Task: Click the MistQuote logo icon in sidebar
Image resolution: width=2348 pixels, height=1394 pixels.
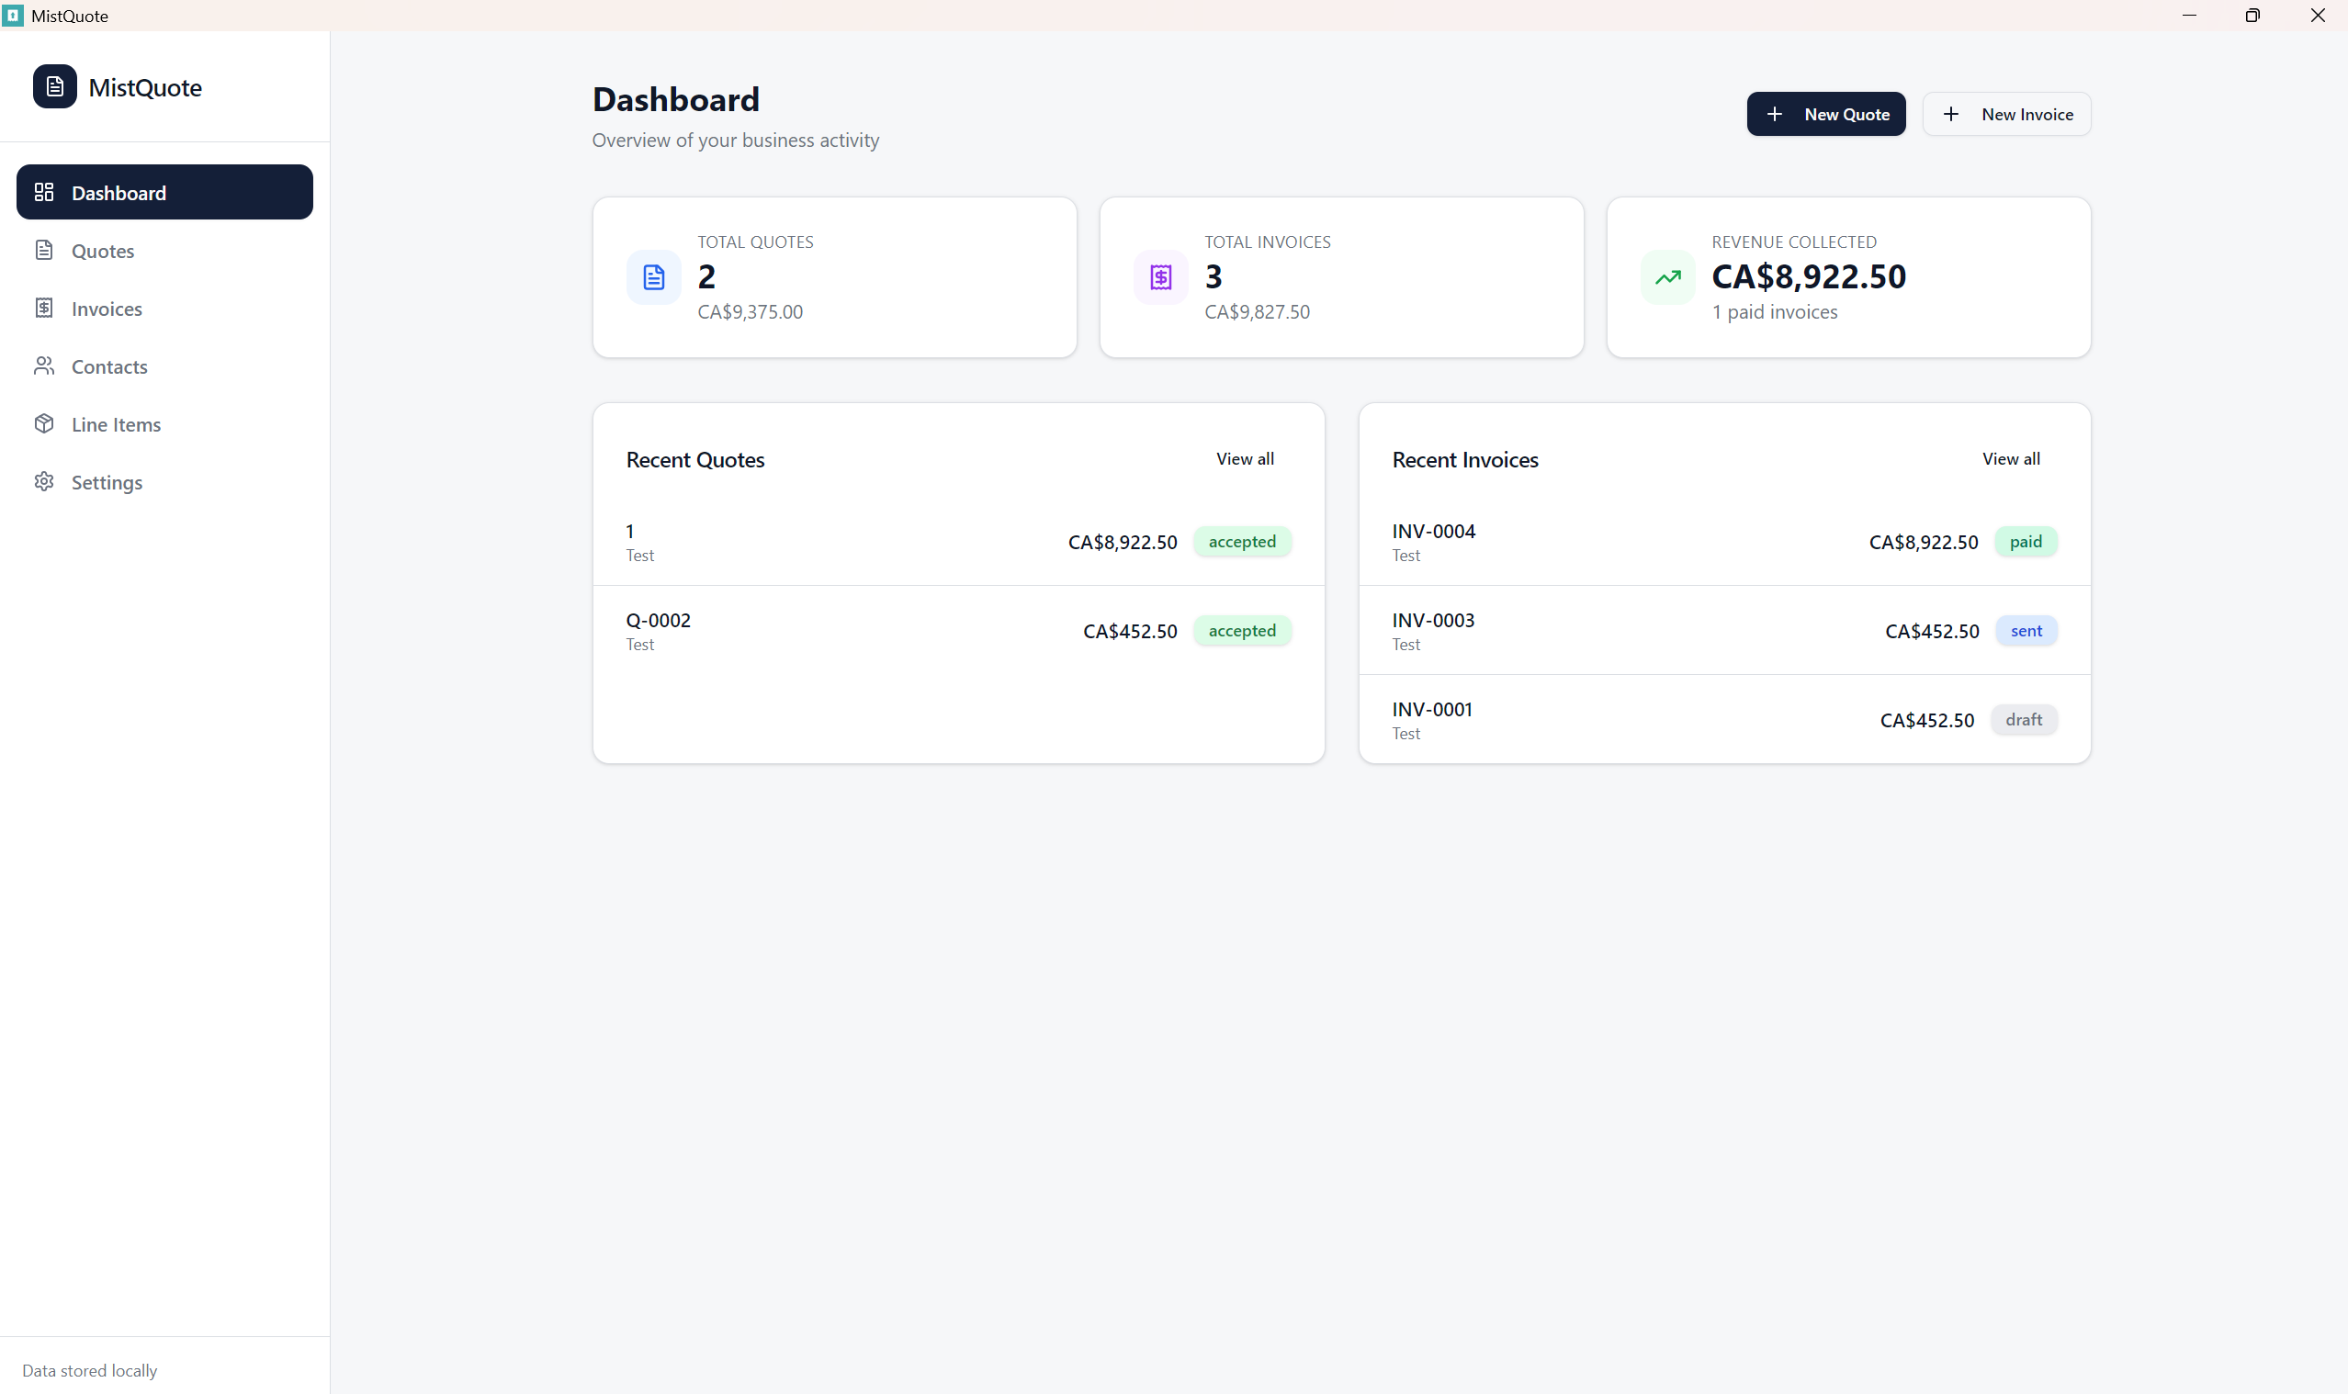Action: coord(54,86)
